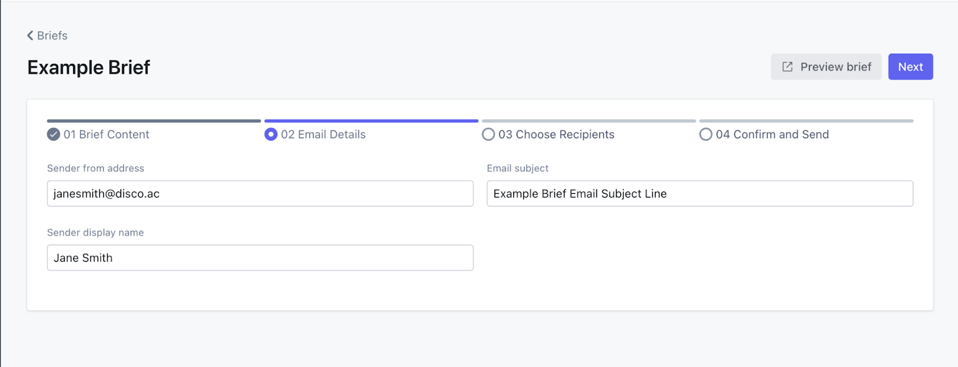The height and width of the screenshot is (367, 958).
Task: Return to the Briefs list link
Action: [x=52, y=35]
